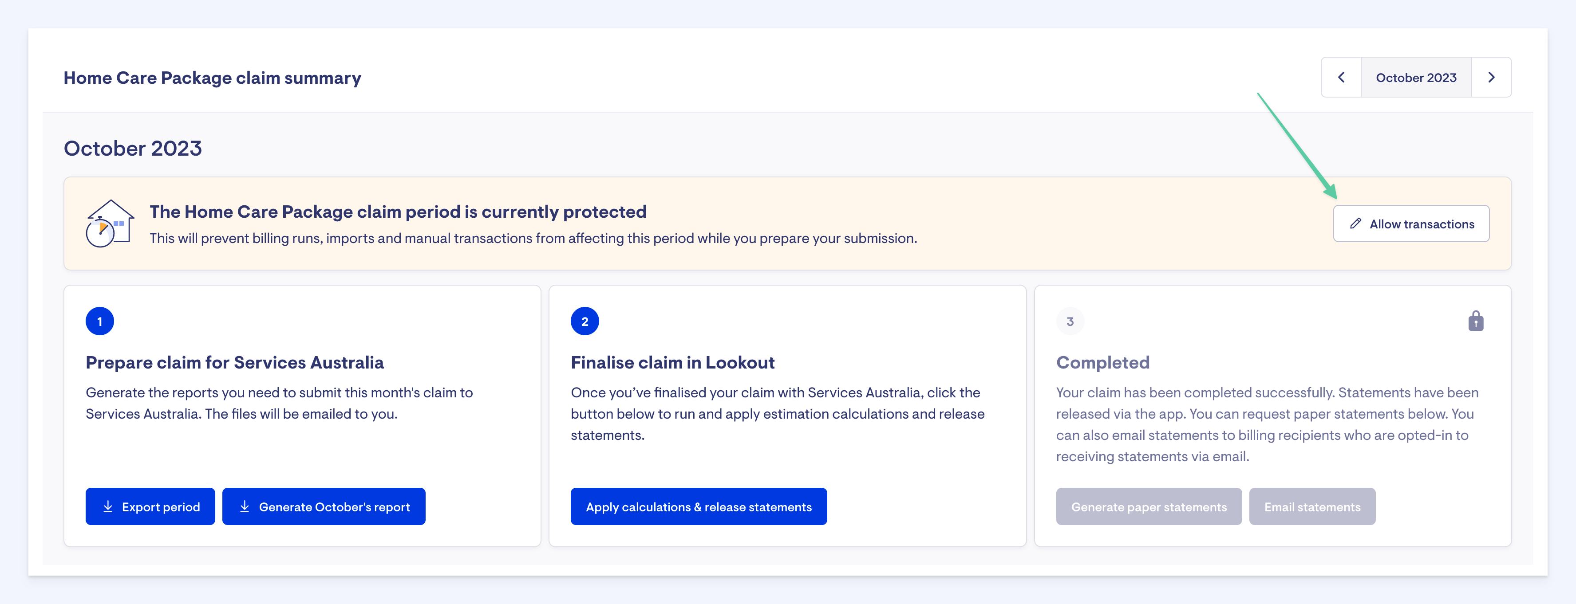Select the step 1 number badge
Image resolution: width=1576 pixels, height=604 pixels.
click(100, 322)
